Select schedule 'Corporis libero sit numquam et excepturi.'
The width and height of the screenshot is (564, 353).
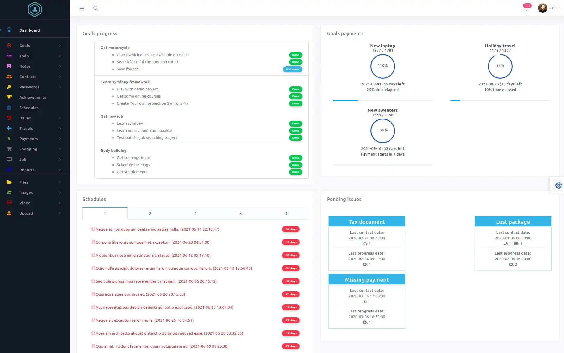tap(153, 242)
